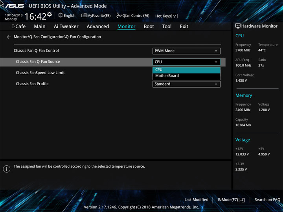
Task: Switch to the Main tab
Action: (x=40, y=27)
